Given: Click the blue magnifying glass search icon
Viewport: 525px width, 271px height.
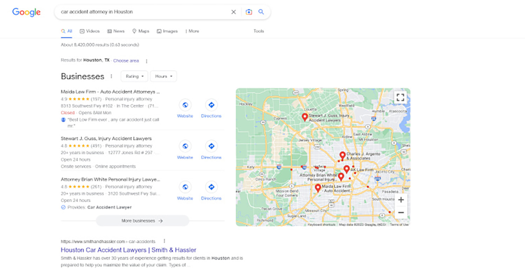Looking at the screenshot, I should (261, 12).
